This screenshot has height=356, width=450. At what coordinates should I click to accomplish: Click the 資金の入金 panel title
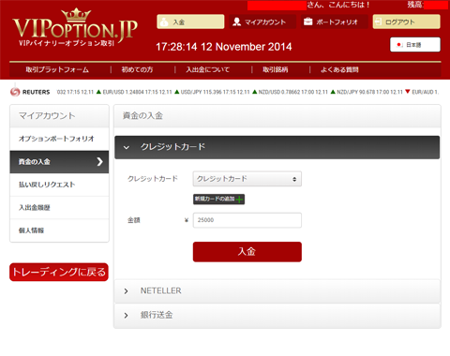click(x=142, y=115)
